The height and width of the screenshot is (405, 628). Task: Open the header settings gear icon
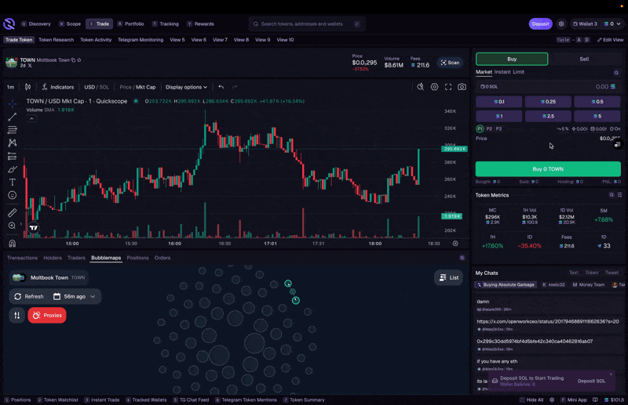(x=561, y=24)
